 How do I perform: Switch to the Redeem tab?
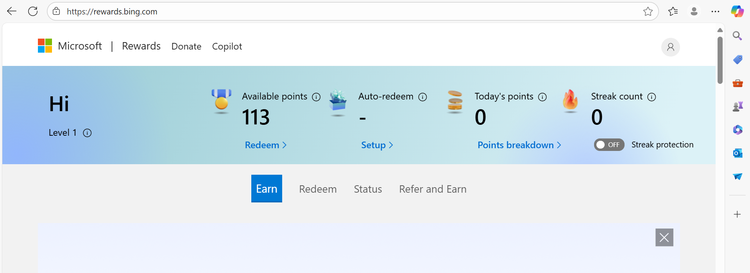[318, 189]
